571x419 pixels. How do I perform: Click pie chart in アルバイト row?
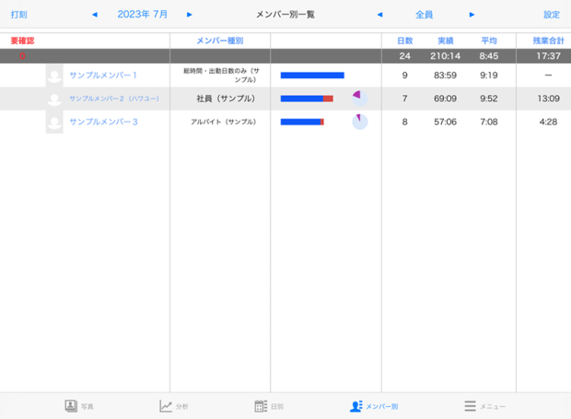coord(359,122)
